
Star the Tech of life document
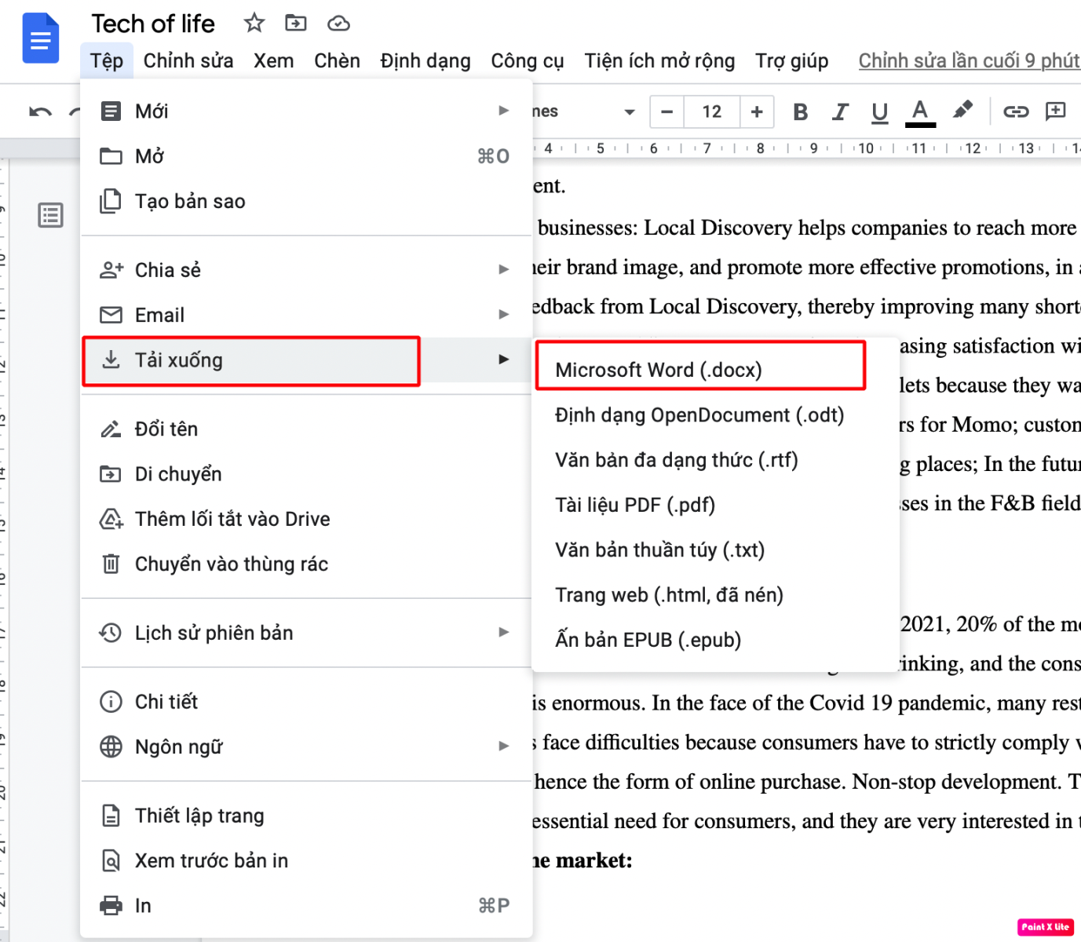point(254,23)
